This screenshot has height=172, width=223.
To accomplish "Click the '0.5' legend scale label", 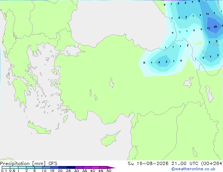I will click(x=12, y=171).
